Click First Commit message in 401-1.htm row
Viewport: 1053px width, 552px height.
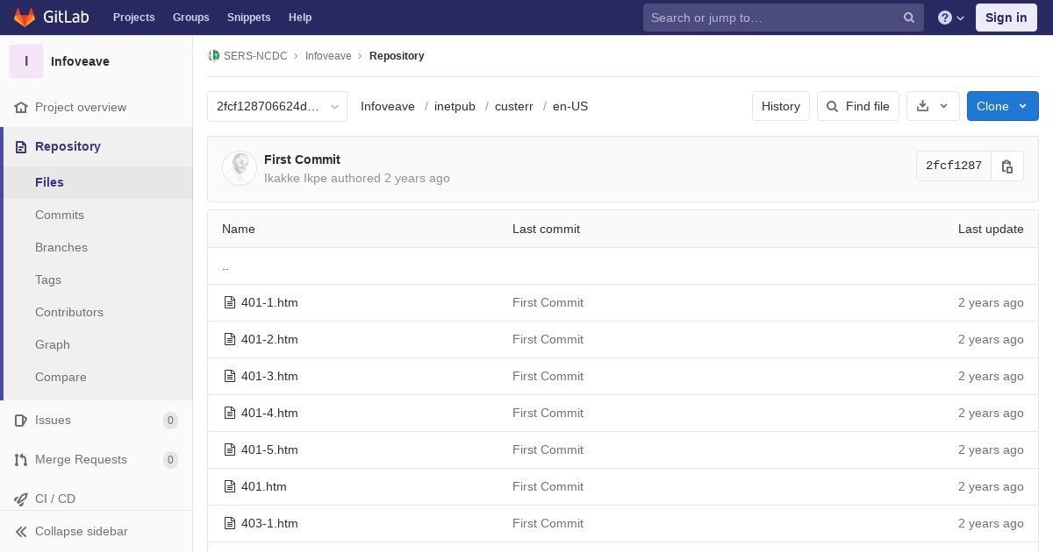point(548,303)
